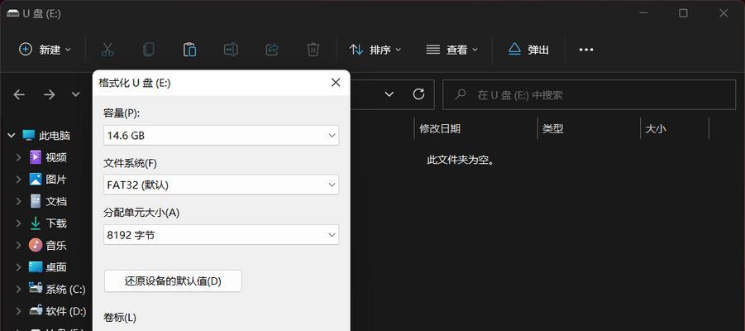Image resolution: width=745 pixels, height=331 pixels.
Task: Close the File Explorer window
Action: pos(724,13)
